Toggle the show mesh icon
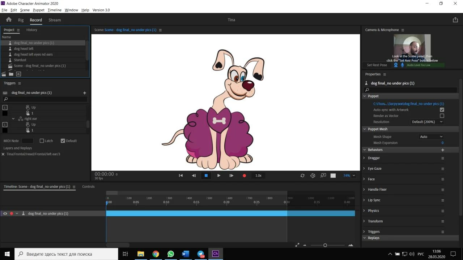The image size is (463, 260). click(x=313, y=175)
